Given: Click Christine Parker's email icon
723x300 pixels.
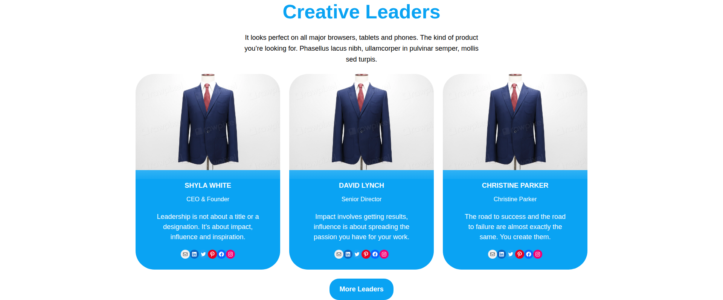Looking at the screenshot, I should (x=493, y=254).
